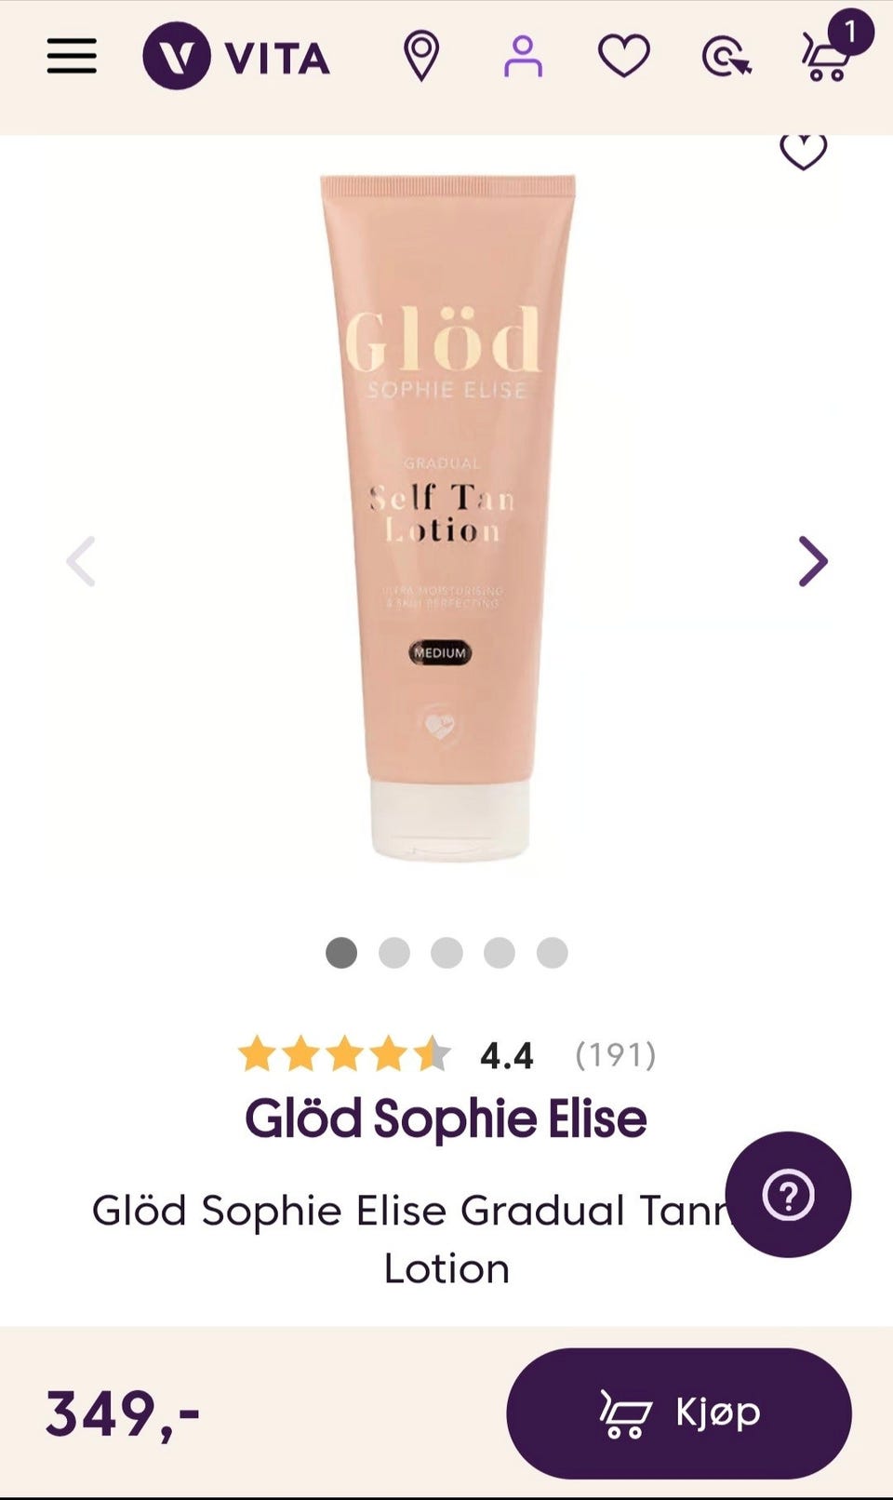893x1500 pixels.
Task: Open the favorites heart in header
Action: coord(623,56)
